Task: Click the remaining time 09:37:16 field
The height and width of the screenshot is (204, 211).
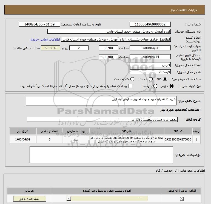Action: (50, 48)
